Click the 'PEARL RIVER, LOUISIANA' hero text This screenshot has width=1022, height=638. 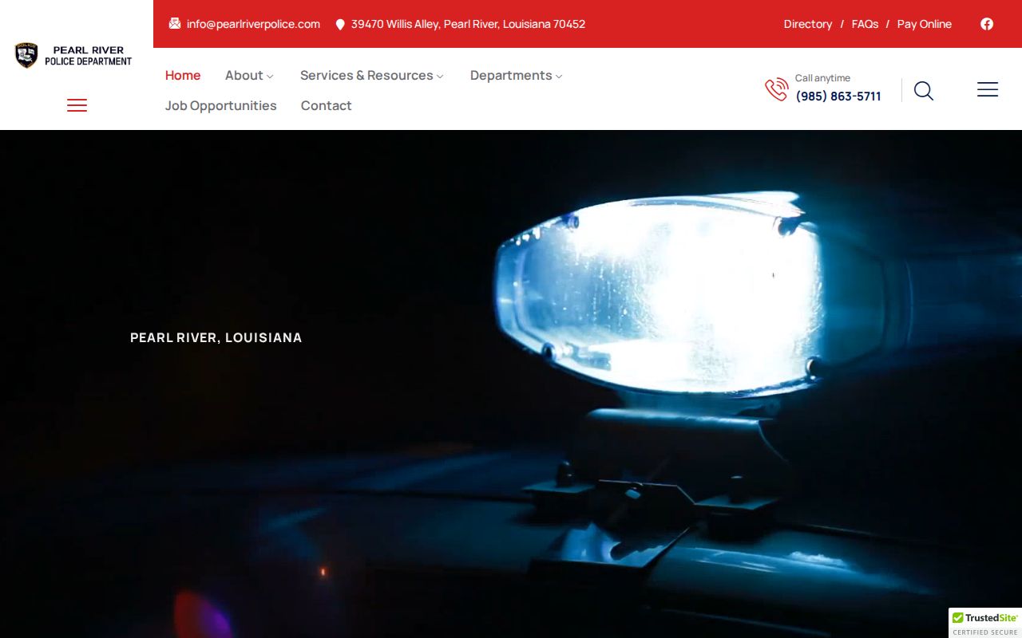(x=216, y=337)
